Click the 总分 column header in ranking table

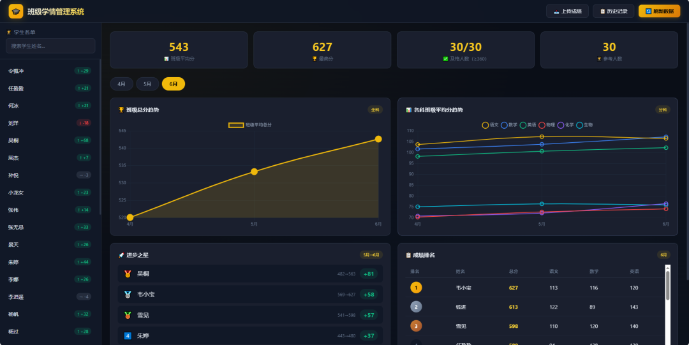pyautogui.click(x=513, y=272)
